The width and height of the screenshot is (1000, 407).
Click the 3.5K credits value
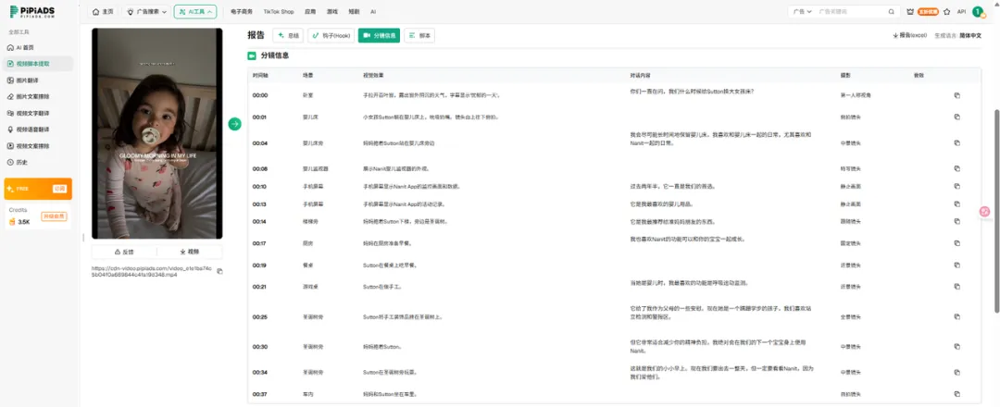pos(23,222)
